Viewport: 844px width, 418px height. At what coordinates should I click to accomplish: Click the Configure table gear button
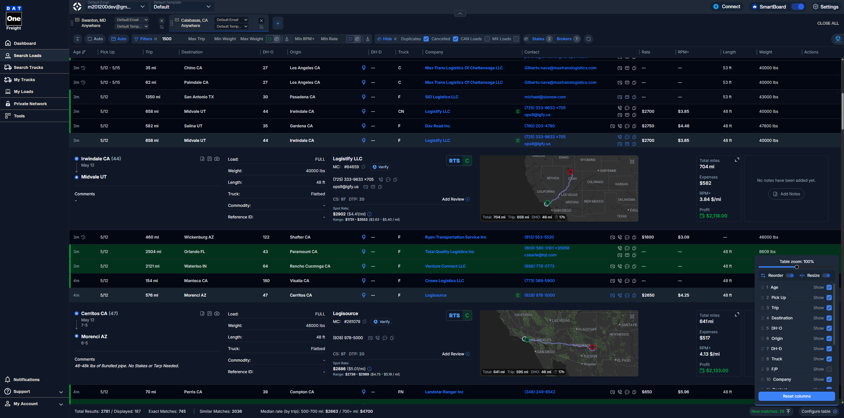[819, 411]
